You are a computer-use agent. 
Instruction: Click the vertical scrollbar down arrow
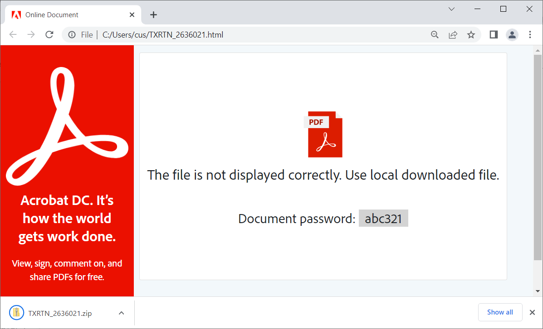538,291
